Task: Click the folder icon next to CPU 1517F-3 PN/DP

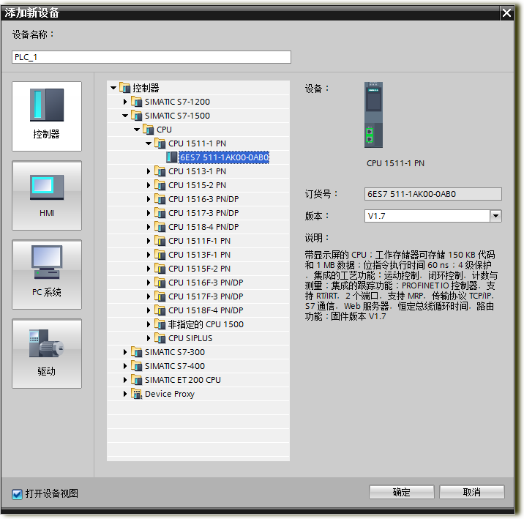Action: [160, 296]
